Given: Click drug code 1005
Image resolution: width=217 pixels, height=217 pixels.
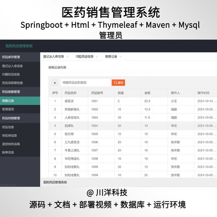Looking at the screenshot, I should (x=94, y=134).
